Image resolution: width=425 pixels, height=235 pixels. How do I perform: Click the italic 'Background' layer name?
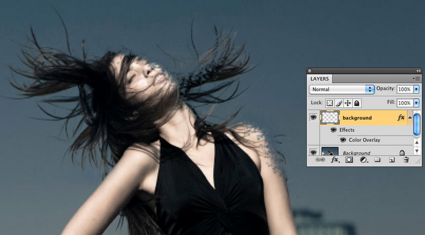(x=356, y=153)
